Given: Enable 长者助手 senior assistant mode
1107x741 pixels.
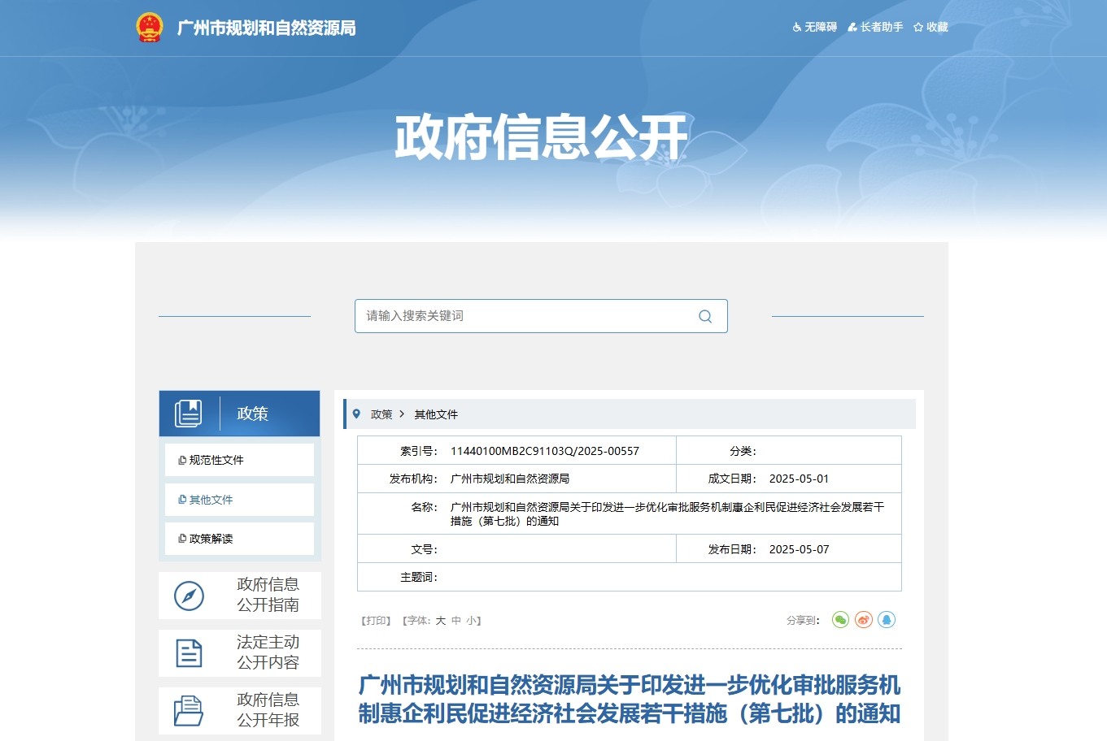Looking at the screenshot, I should 876,28.
